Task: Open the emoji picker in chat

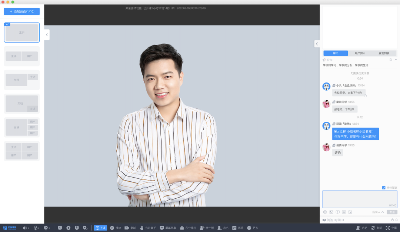Action: 325,212
